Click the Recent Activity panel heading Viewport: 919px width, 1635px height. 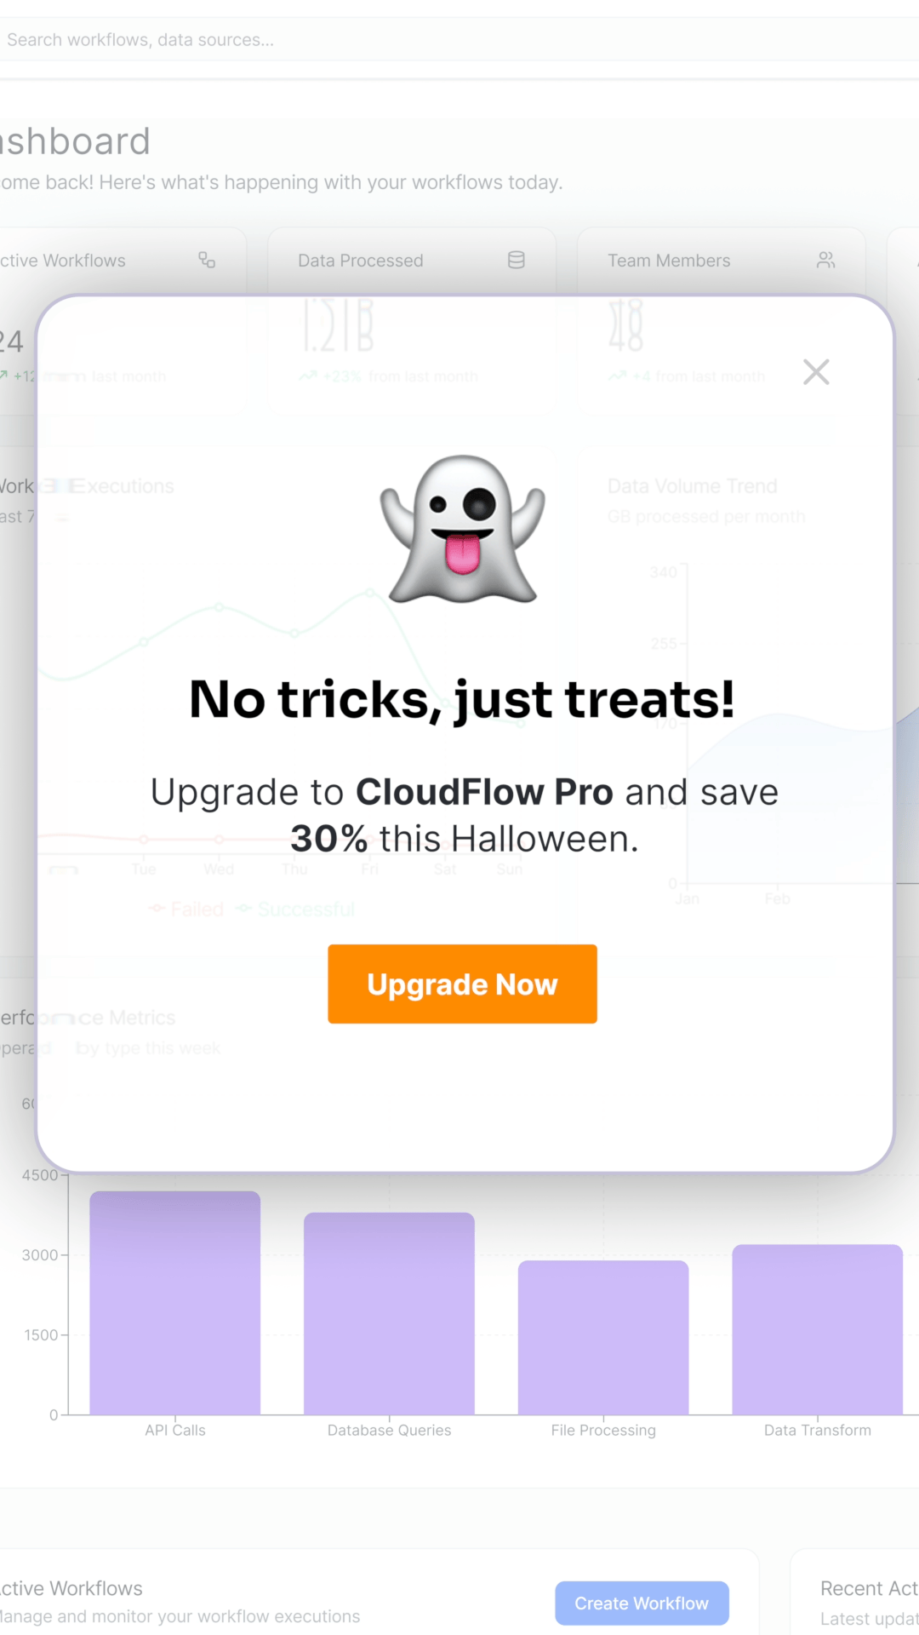[x=869, y=1588]
